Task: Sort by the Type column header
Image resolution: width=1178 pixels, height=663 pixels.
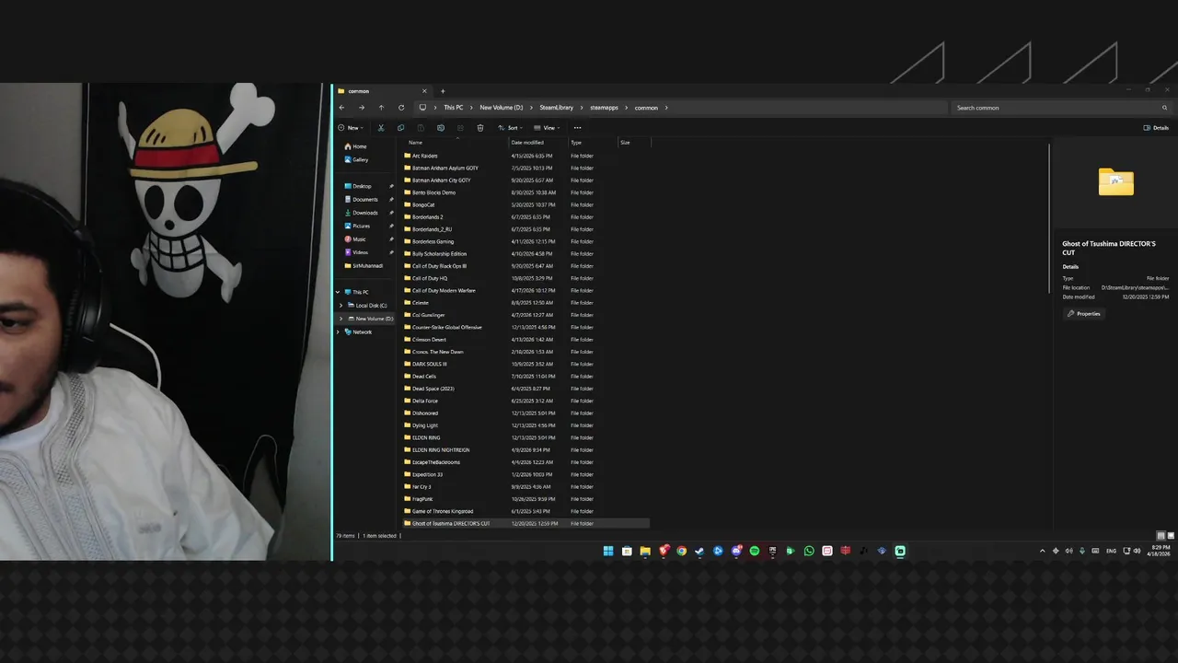Action: (593, 143)
